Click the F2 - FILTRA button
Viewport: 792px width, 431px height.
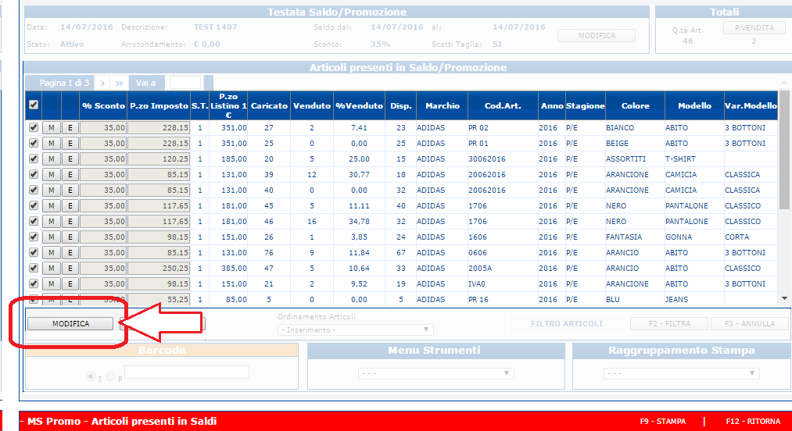coord(668,323)
